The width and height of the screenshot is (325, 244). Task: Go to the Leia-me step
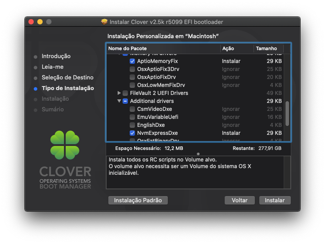(52, 67)
